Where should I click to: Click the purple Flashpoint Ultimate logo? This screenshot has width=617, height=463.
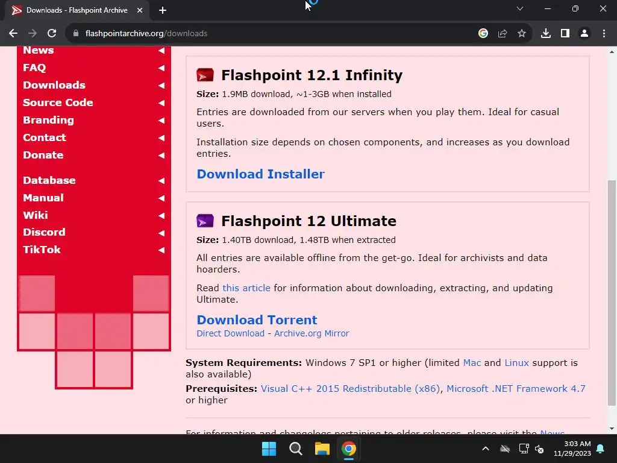click(x=205, y=221)
